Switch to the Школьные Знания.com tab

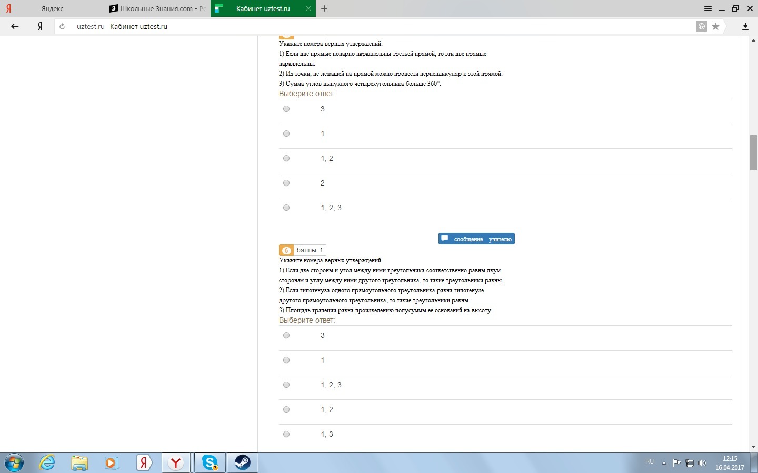pyautogui.click(x=158, y=8)
